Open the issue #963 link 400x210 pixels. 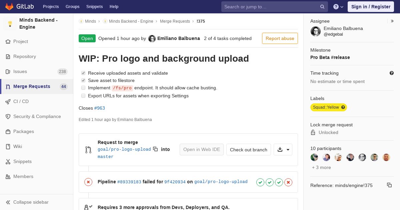(x=100, y=108)
